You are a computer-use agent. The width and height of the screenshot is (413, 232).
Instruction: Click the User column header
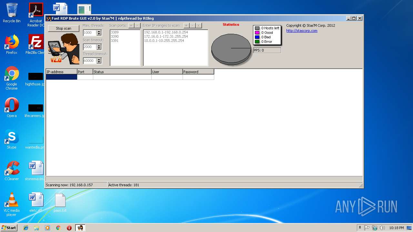pyautogui.click(x=167, y=72)
